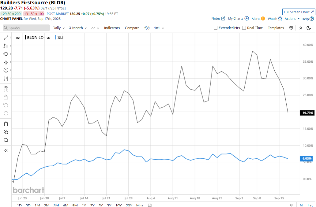Open the Fibonacci retracement tools

(6, 46)
